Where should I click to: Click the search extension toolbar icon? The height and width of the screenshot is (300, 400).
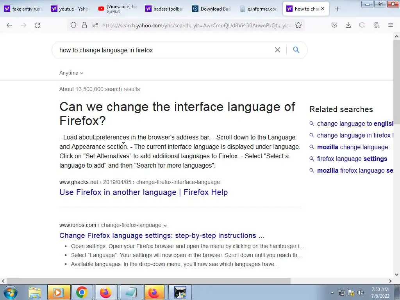click(x=376, y=25)
